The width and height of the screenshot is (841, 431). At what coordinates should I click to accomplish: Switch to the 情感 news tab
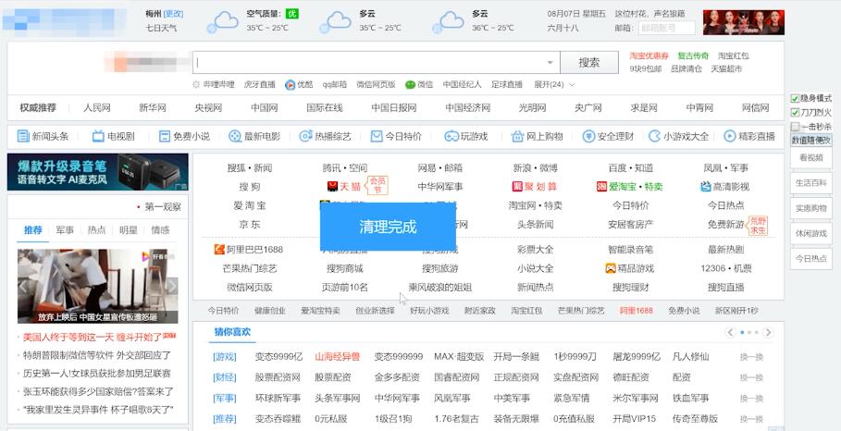(x=160, y=230)
